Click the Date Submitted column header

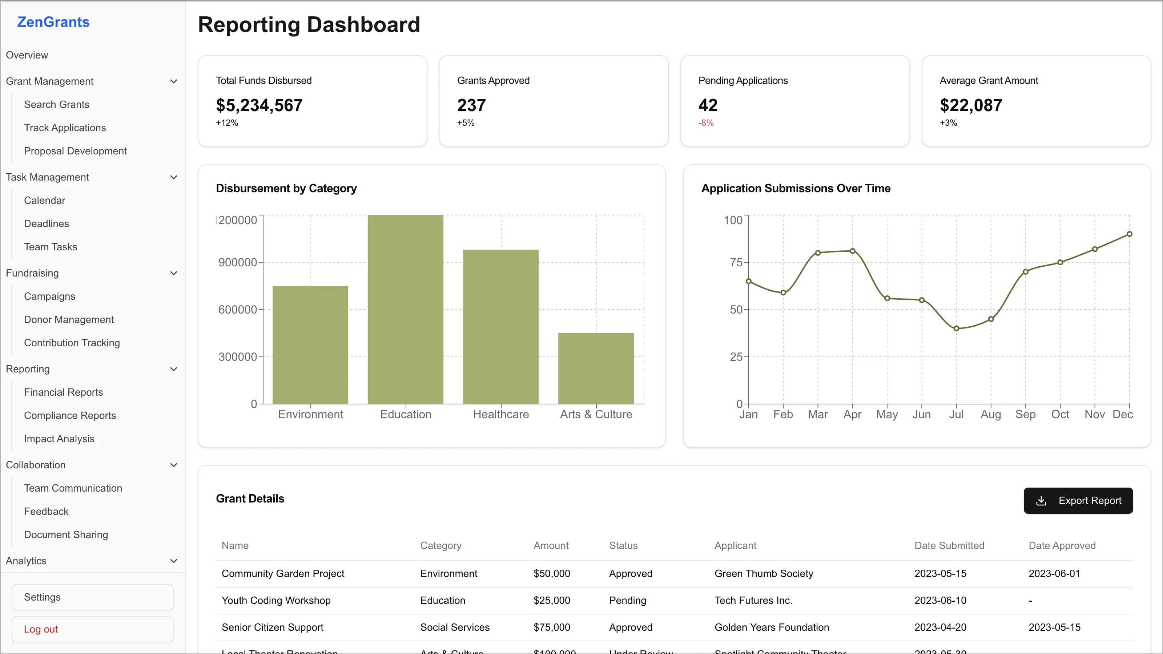coord(949,545)
